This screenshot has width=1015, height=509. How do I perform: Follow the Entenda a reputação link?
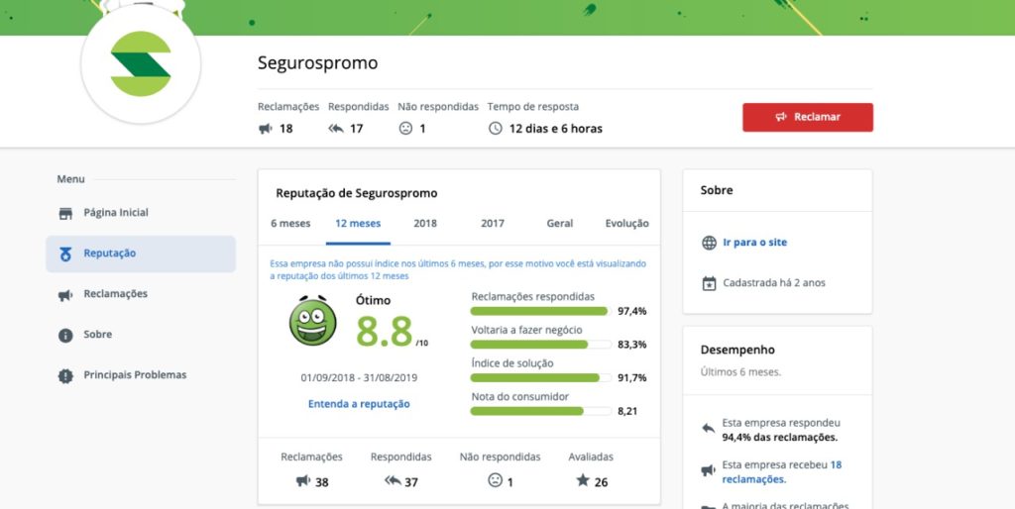359,404
